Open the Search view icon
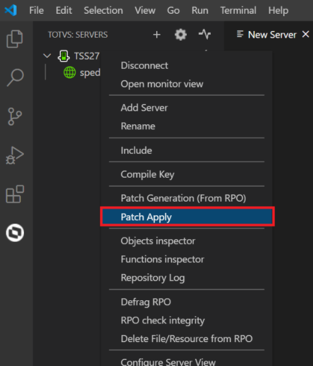Image resolution: width=313 pixels, height=366 pixels. [15, 78]
